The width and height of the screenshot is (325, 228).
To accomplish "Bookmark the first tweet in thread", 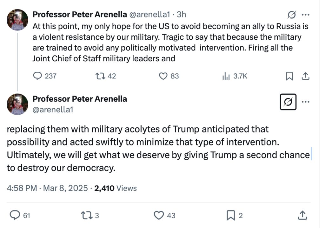I will (289, 76).
